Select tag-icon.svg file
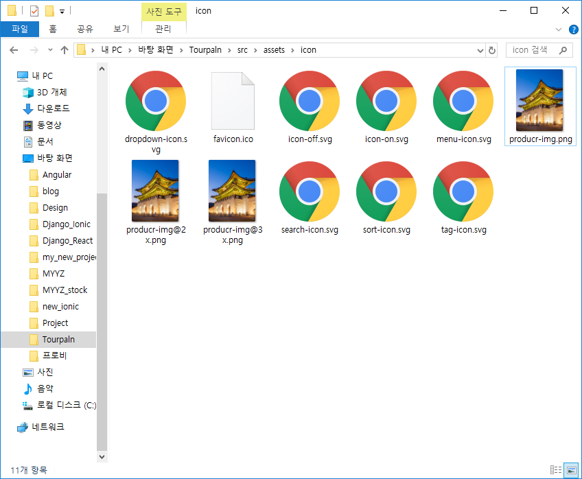The image size is (582, 479). pyautogui.click(x=463, y=198)
